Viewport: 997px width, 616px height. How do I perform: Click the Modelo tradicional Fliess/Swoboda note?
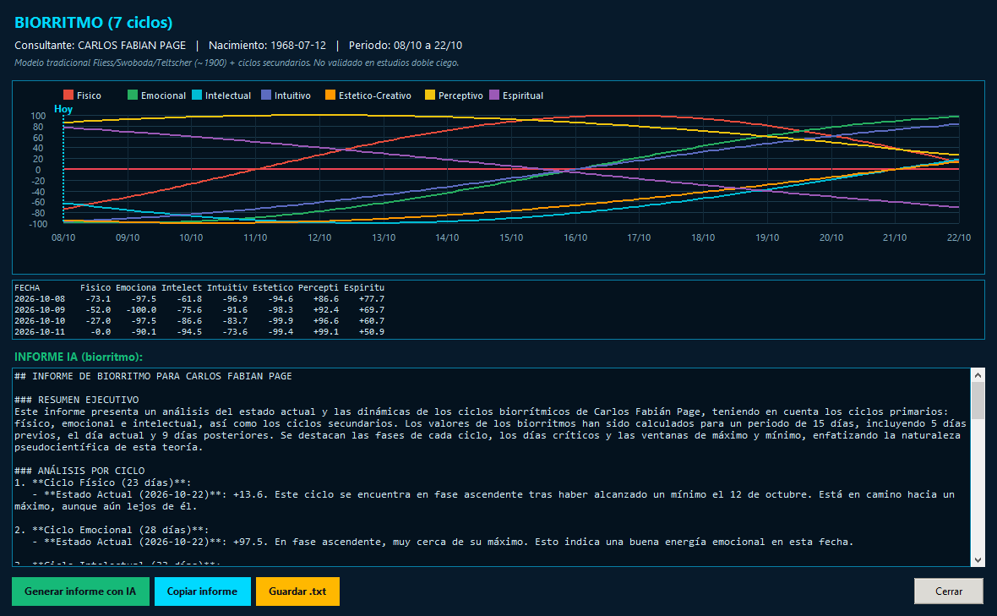pos(237,63)
